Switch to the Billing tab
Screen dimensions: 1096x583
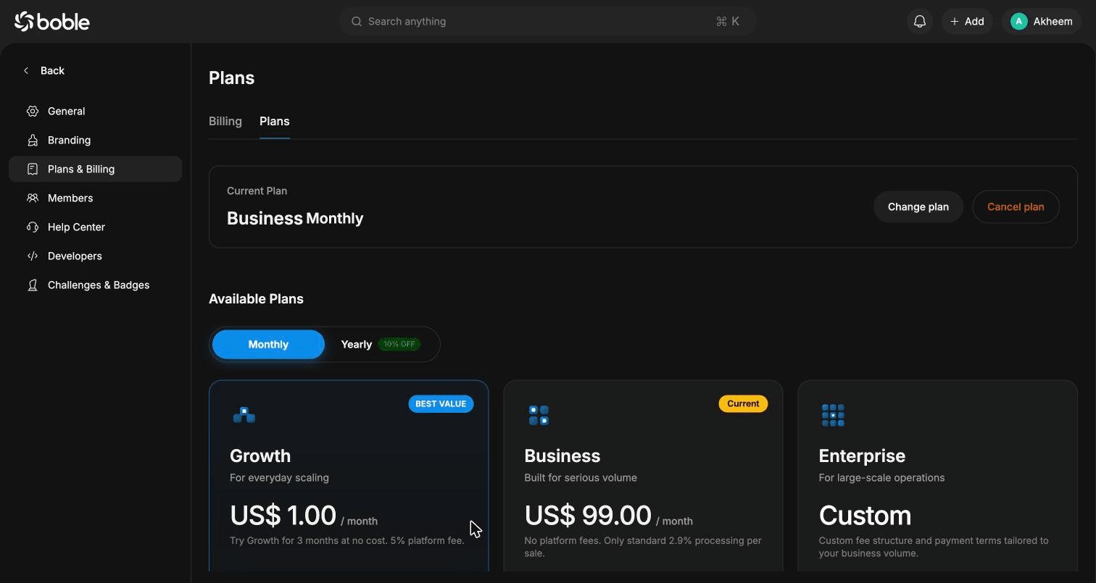click(225, 121)
